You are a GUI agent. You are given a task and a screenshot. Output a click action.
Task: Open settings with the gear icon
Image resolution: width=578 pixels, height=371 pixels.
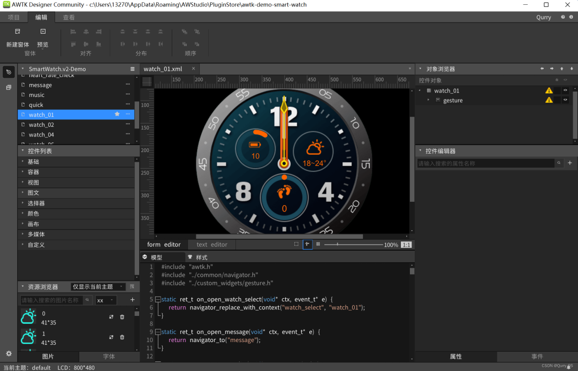9,354
